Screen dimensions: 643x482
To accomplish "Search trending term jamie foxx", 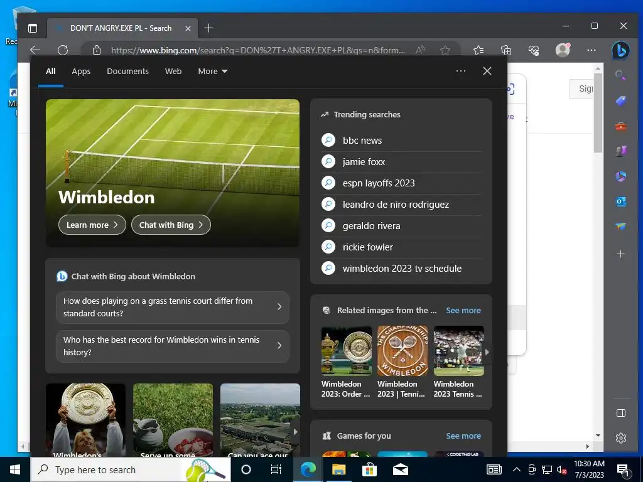I will (x=401, y=162).
